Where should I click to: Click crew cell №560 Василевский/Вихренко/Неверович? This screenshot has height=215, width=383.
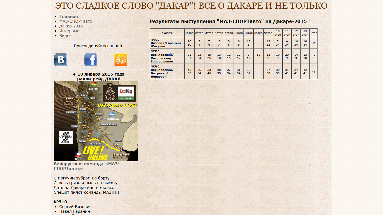click(167, 71)
